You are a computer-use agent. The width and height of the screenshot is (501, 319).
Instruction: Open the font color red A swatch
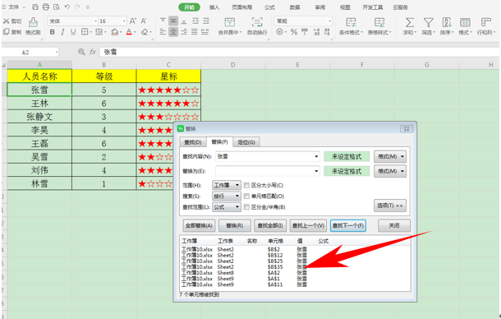[129, 32]
